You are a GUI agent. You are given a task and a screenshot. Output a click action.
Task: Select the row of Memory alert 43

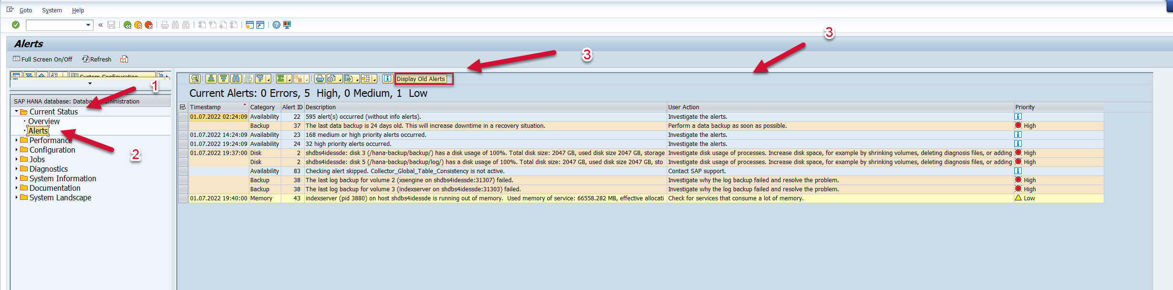coord(183,198)
